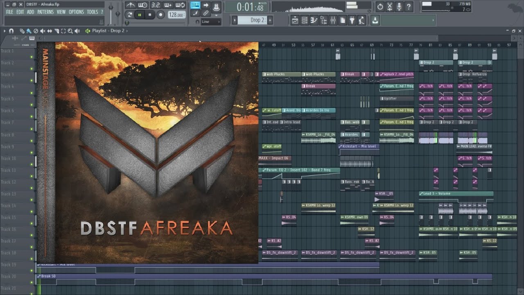The image size is (524, 295).
Task: Click the help question mark icon
Action: tap(409, 7)
